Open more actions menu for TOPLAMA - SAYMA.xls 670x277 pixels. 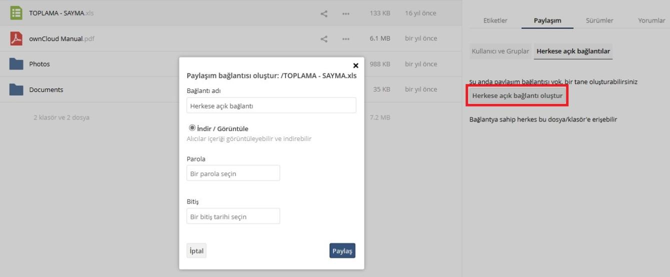pyautogui.click(x=345, y=14)
